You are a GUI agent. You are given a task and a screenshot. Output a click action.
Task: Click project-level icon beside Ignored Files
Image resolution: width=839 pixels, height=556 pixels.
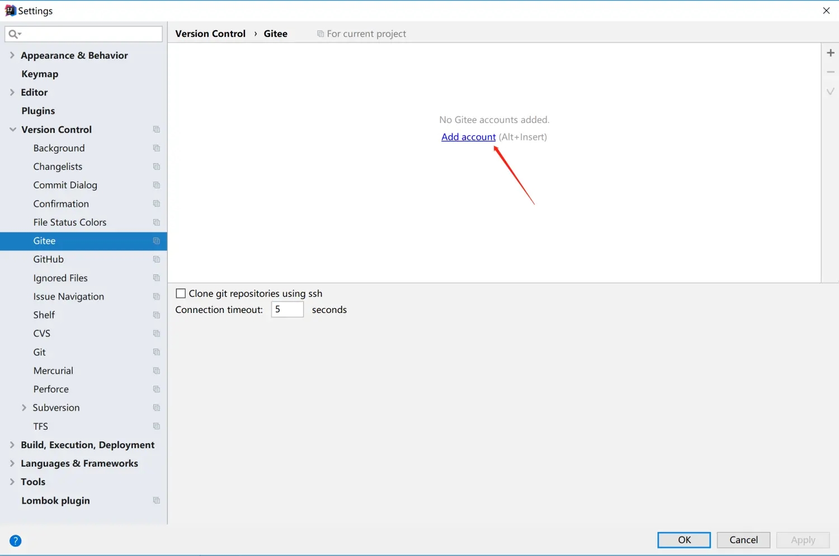[x=157, y=278]
